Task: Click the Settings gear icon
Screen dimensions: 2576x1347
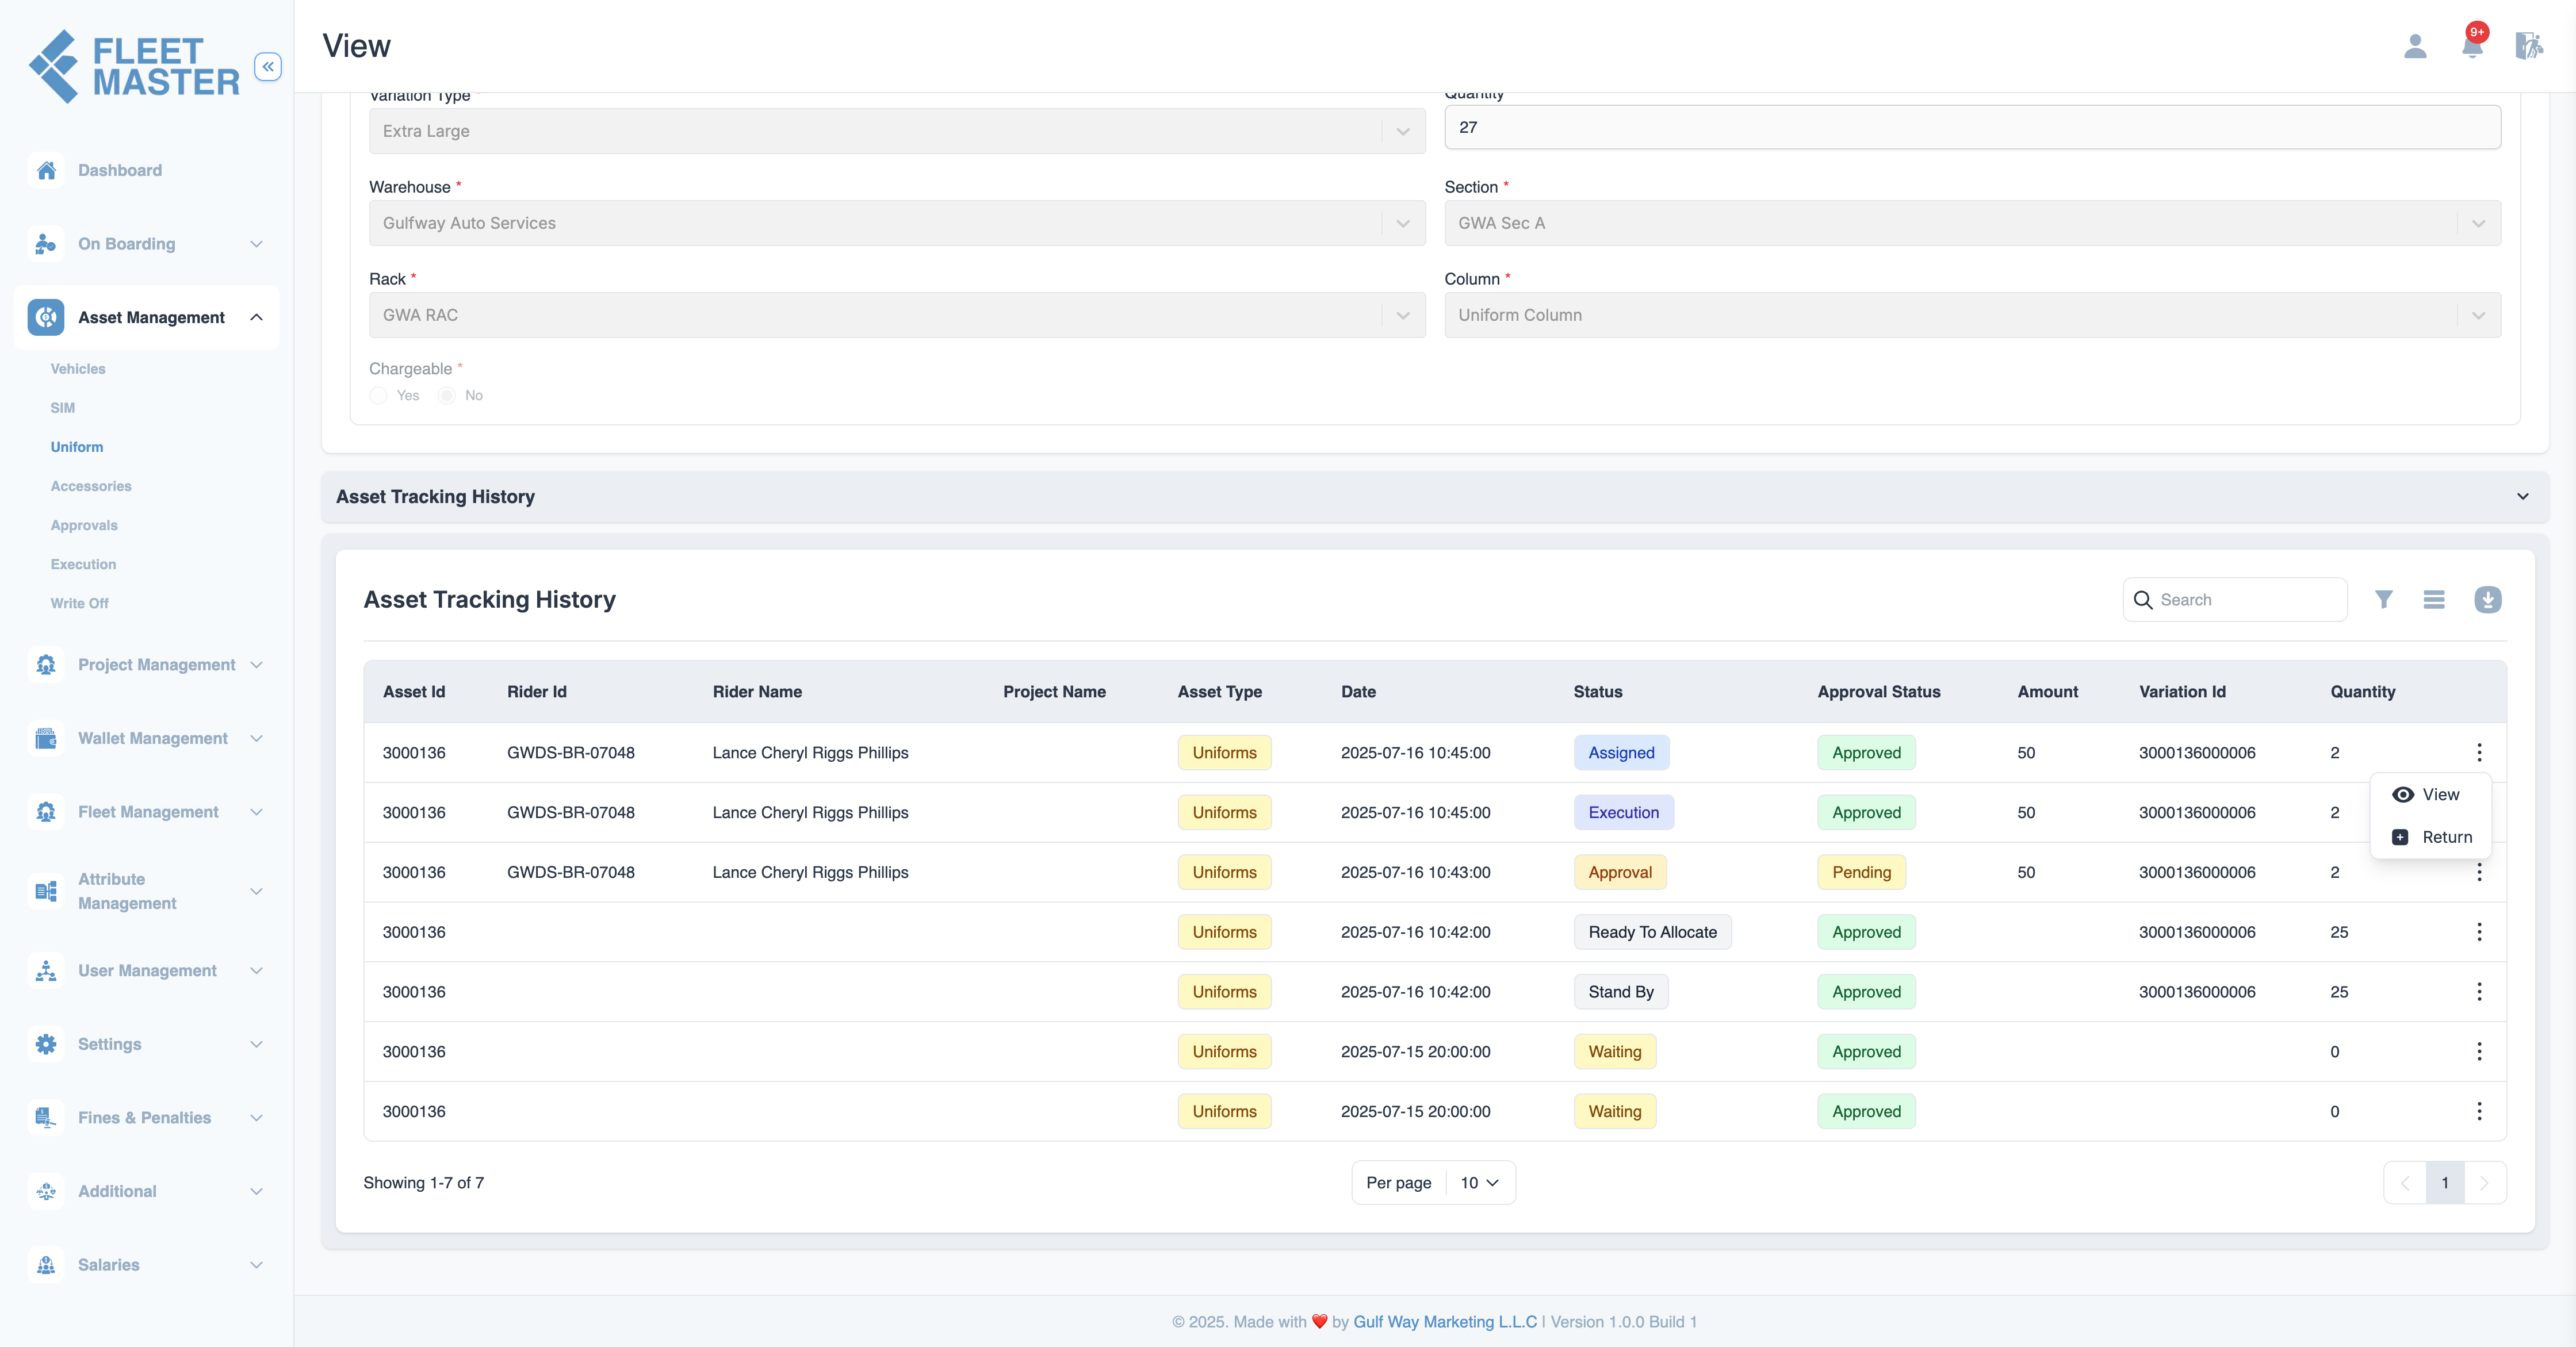Action: click(x=46, y=1044)
